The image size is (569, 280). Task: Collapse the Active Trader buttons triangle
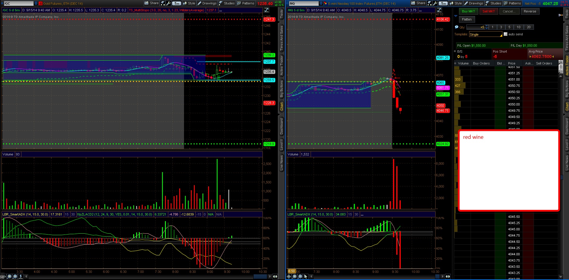point(456,16)
